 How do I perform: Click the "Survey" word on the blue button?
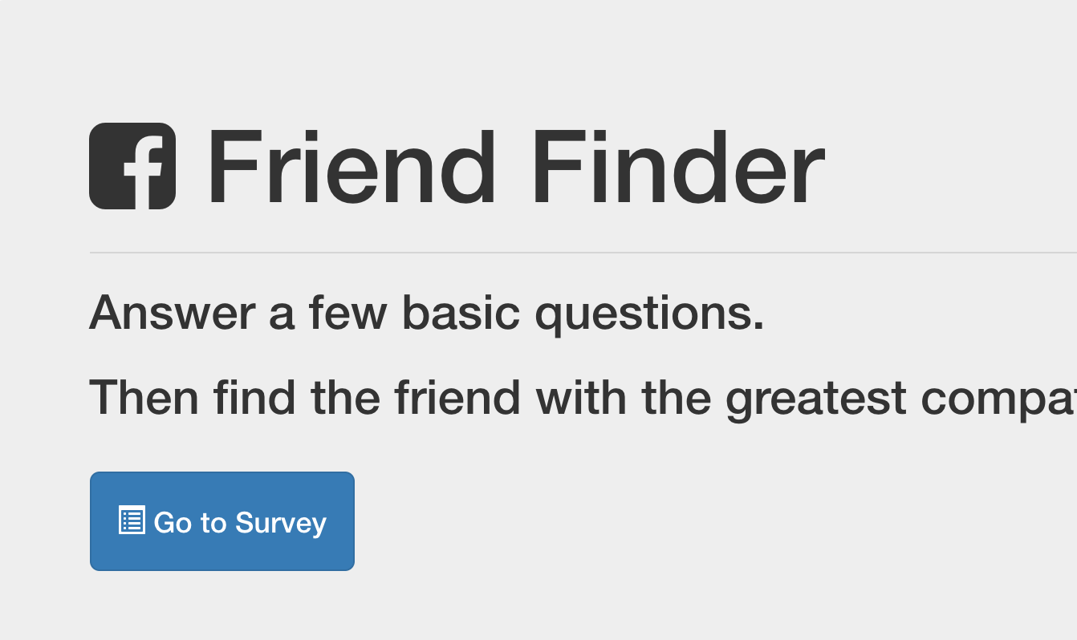pyautogui.click(x=281, y=523)
